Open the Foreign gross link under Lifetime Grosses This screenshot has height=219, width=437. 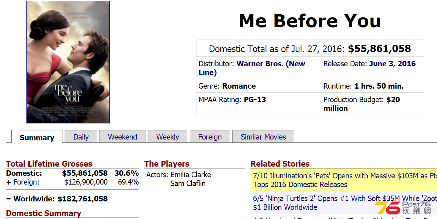pyautogui.click(x=26, y=182)
